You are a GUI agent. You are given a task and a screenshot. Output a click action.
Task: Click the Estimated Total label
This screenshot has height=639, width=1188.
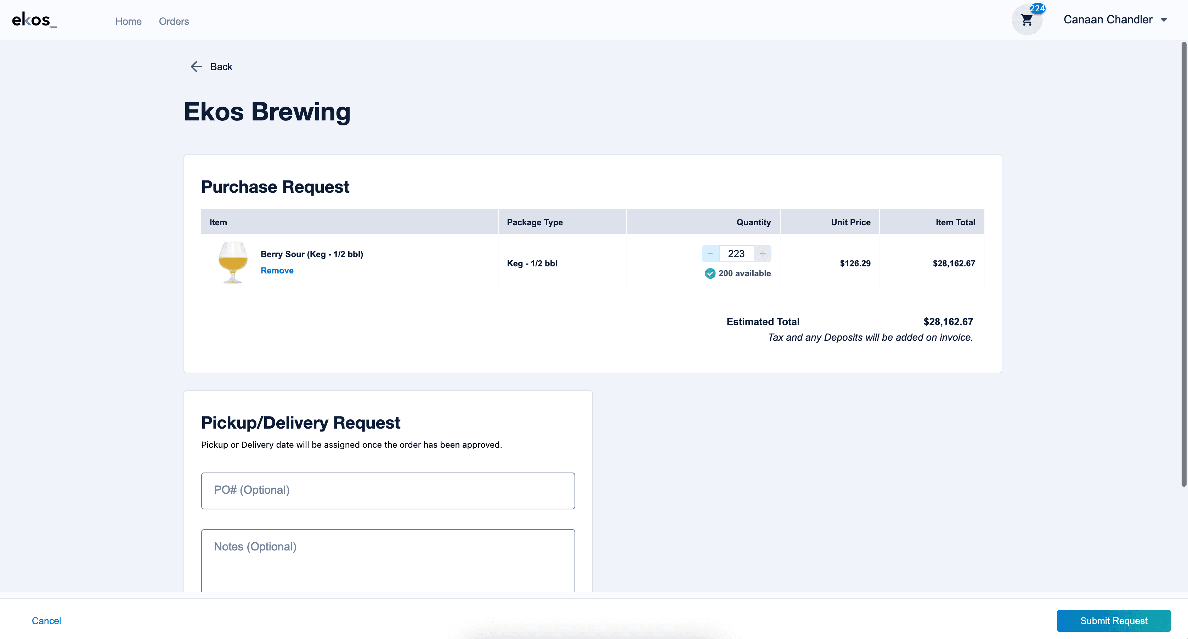coord(763,322)
